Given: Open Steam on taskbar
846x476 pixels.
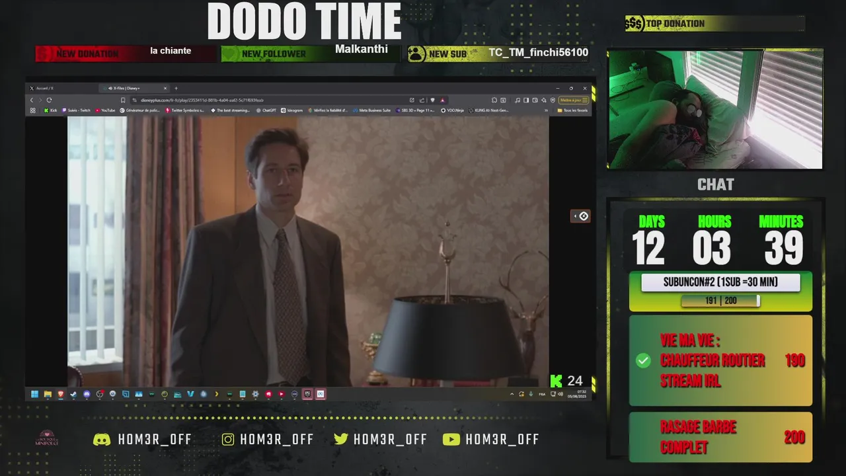Looking at the screenshot, I should (73, 394).
